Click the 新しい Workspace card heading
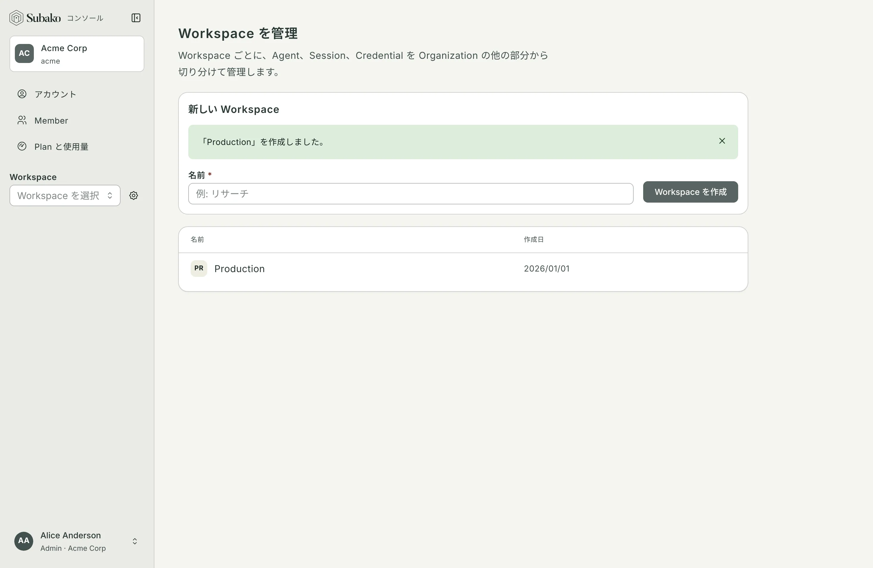 pyautogui.click(x=234, y=109)
